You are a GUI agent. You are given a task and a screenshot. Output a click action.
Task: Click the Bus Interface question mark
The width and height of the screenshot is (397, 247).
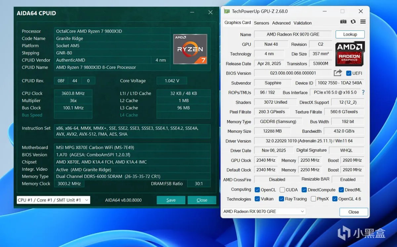[x=363, y=92]
